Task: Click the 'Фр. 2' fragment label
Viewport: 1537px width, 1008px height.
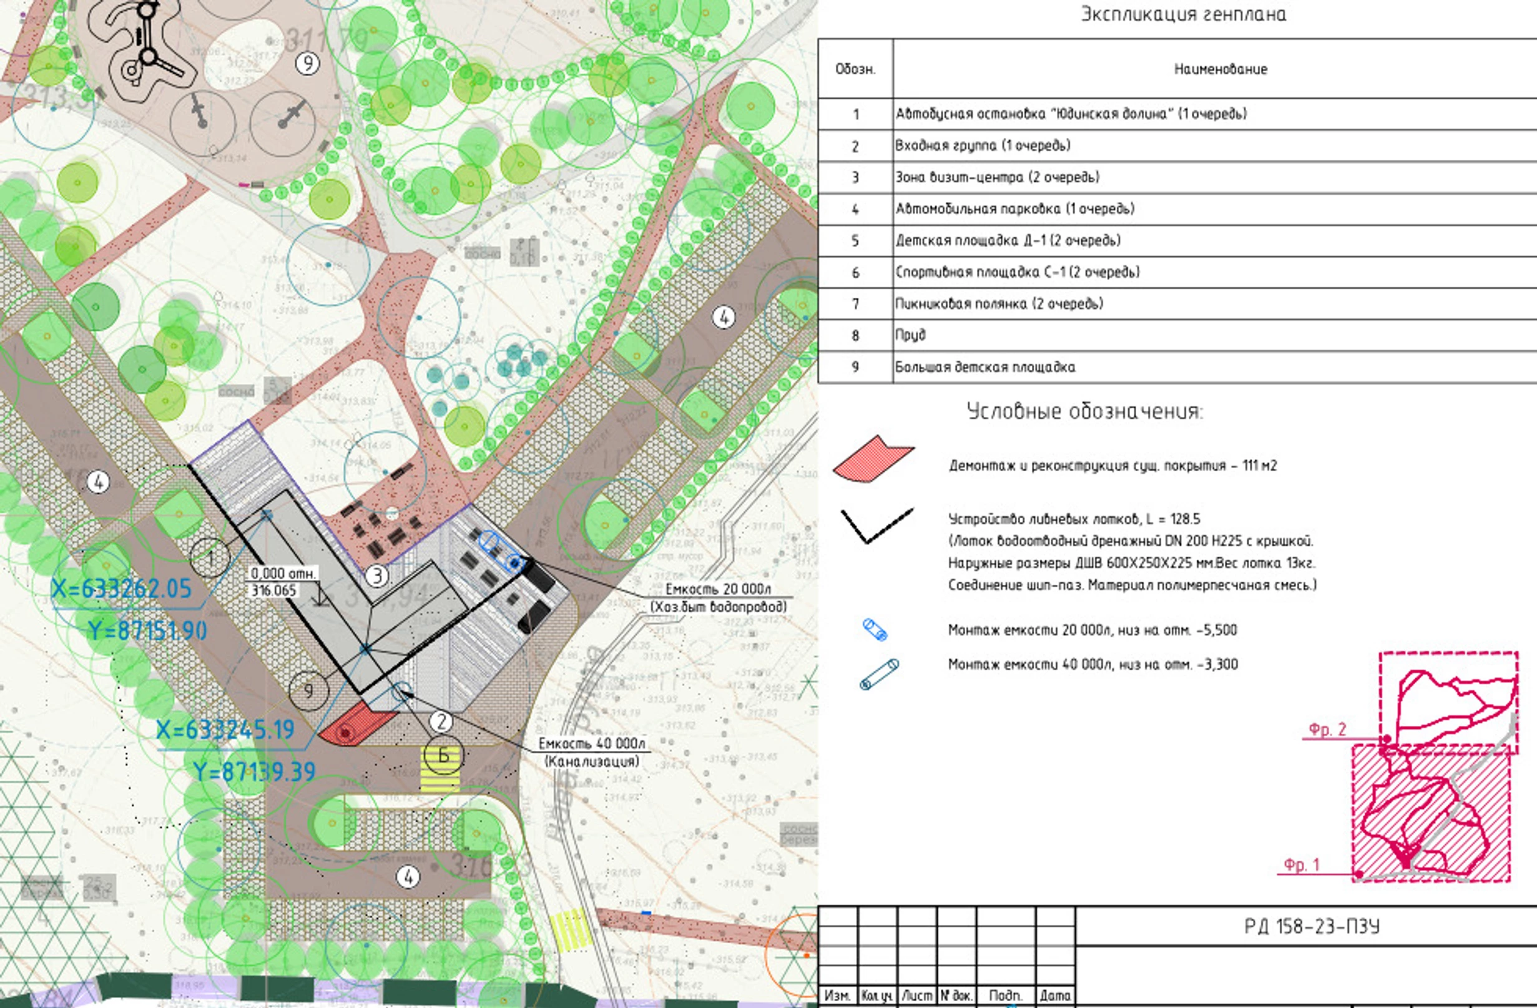Action: point(1328,730)
